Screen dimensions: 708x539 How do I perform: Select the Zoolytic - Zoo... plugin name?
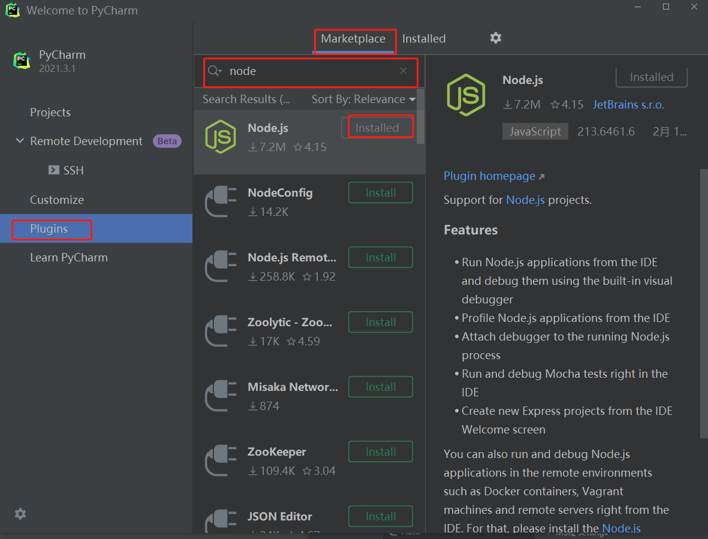point(290,323)
